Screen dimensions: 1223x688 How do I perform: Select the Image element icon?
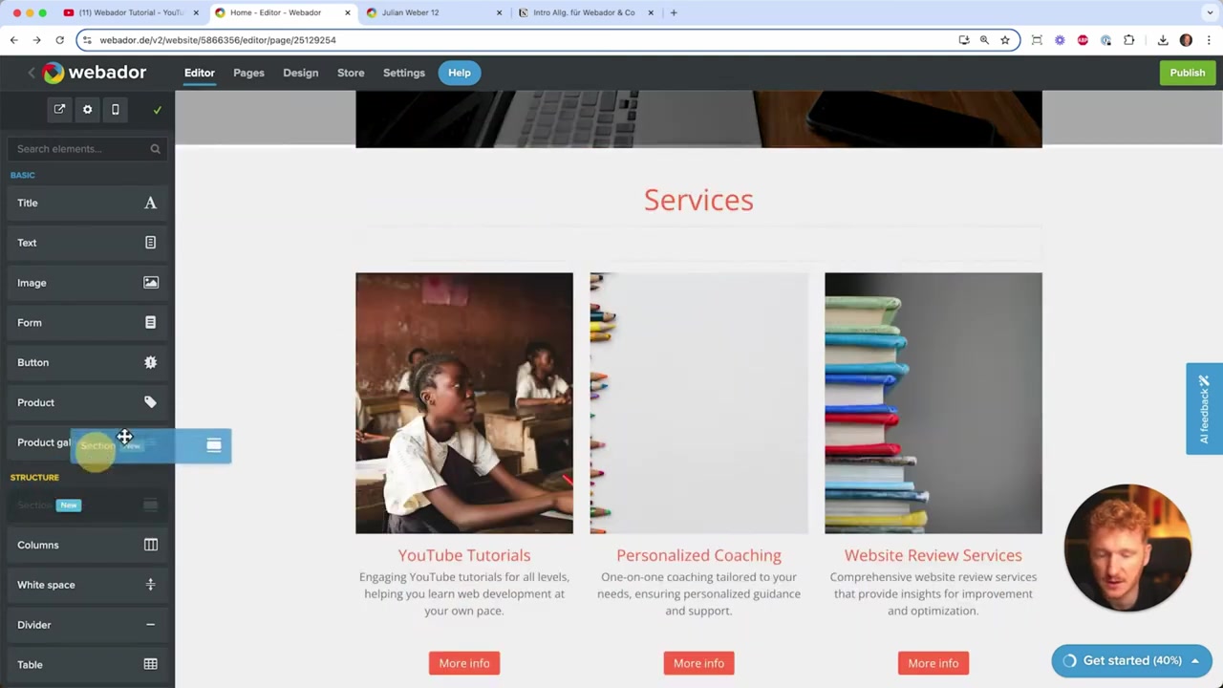tap(150, 283)
